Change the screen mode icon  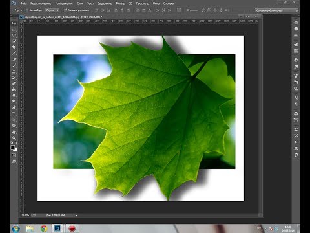coord(14,161)
